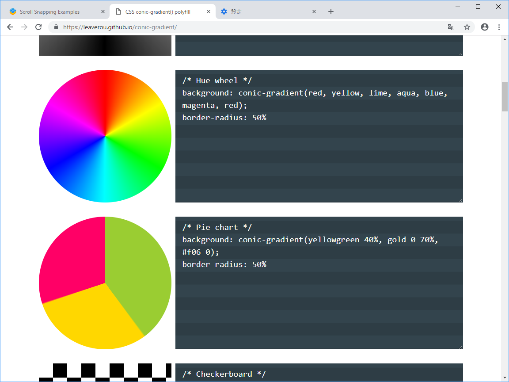The image size is (509, 382).
Task: Select the hue wheel gradient image
Action: click(x=105, y=136)
